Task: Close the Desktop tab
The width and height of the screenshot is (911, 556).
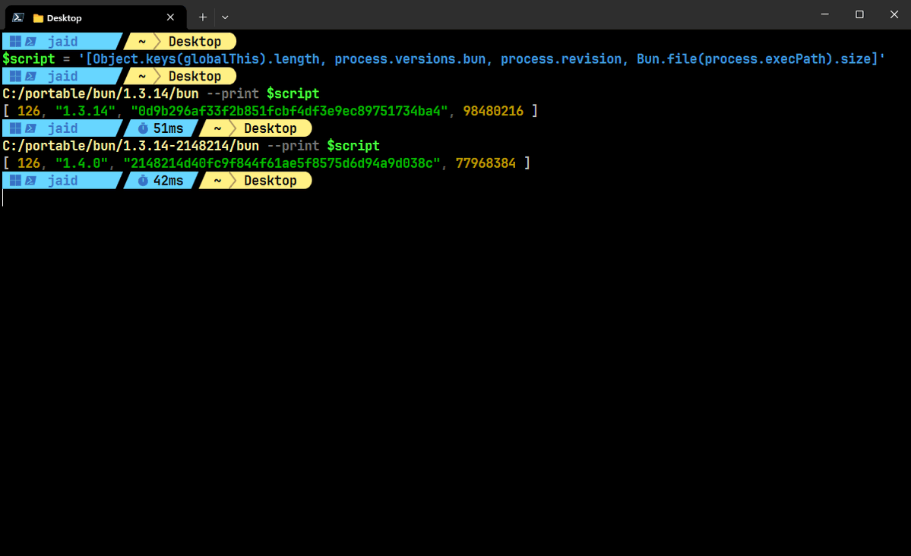Action: coord(170,17)
